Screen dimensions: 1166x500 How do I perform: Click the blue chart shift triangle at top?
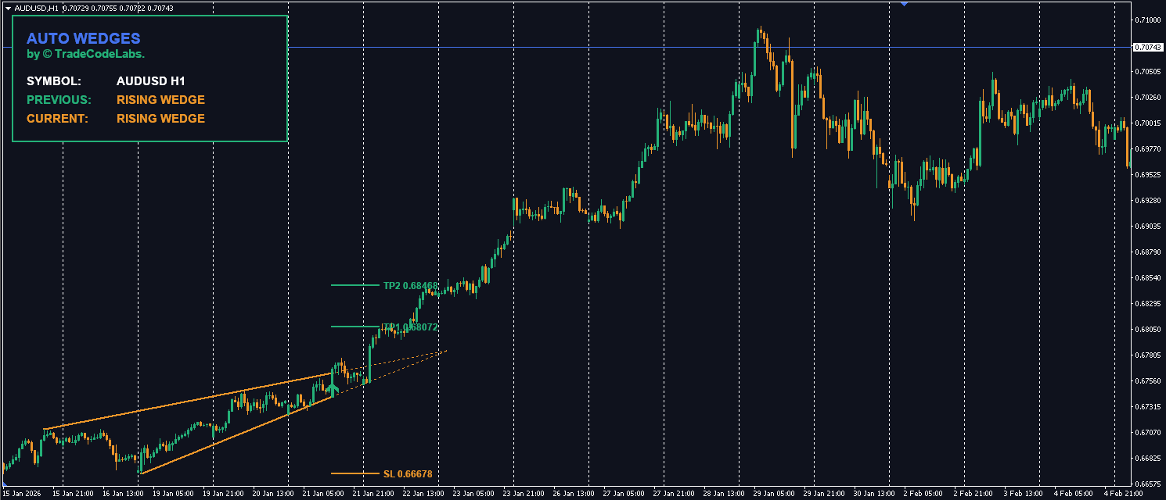tap(904, 3)
